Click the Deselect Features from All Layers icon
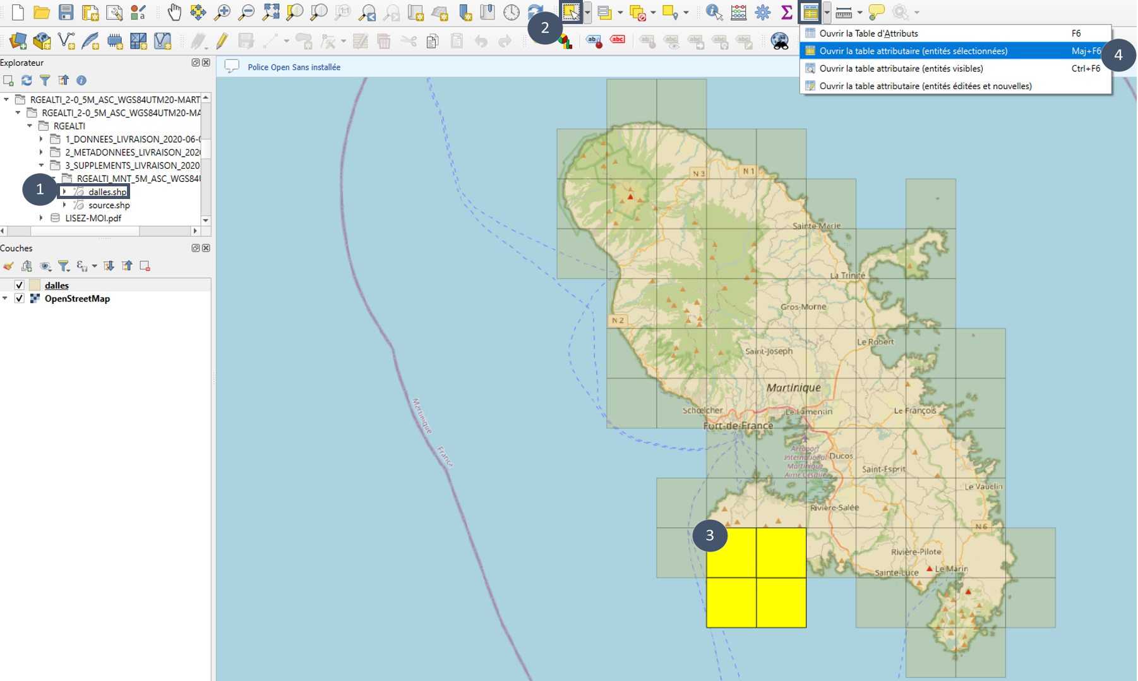 pyautogui.click(x=638, y=12)
